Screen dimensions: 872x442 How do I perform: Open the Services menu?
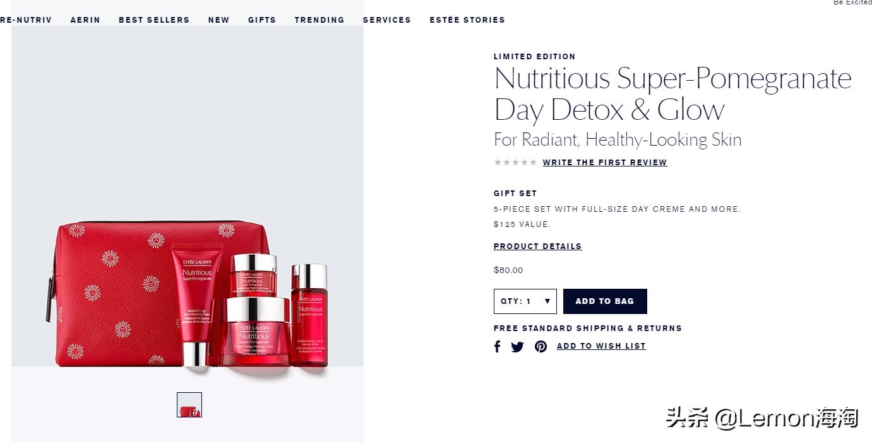(387, 20)
